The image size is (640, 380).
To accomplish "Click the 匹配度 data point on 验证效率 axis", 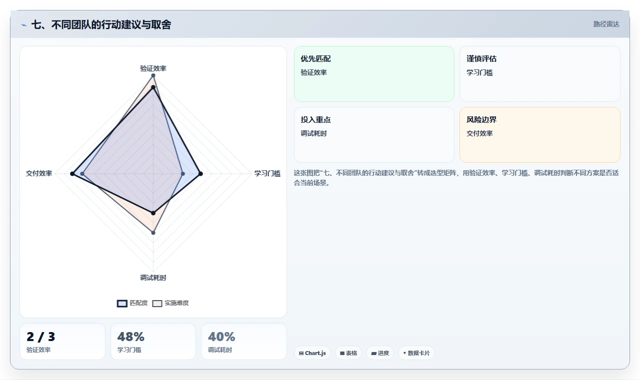I will point(153,87).
